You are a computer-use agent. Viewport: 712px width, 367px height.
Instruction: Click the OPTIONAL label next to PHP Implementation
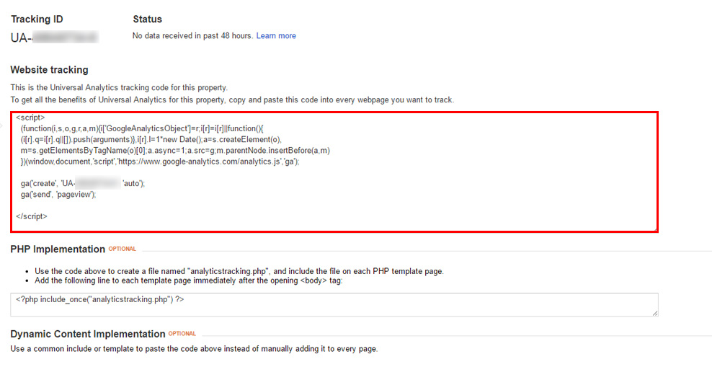tap(122, 249)
